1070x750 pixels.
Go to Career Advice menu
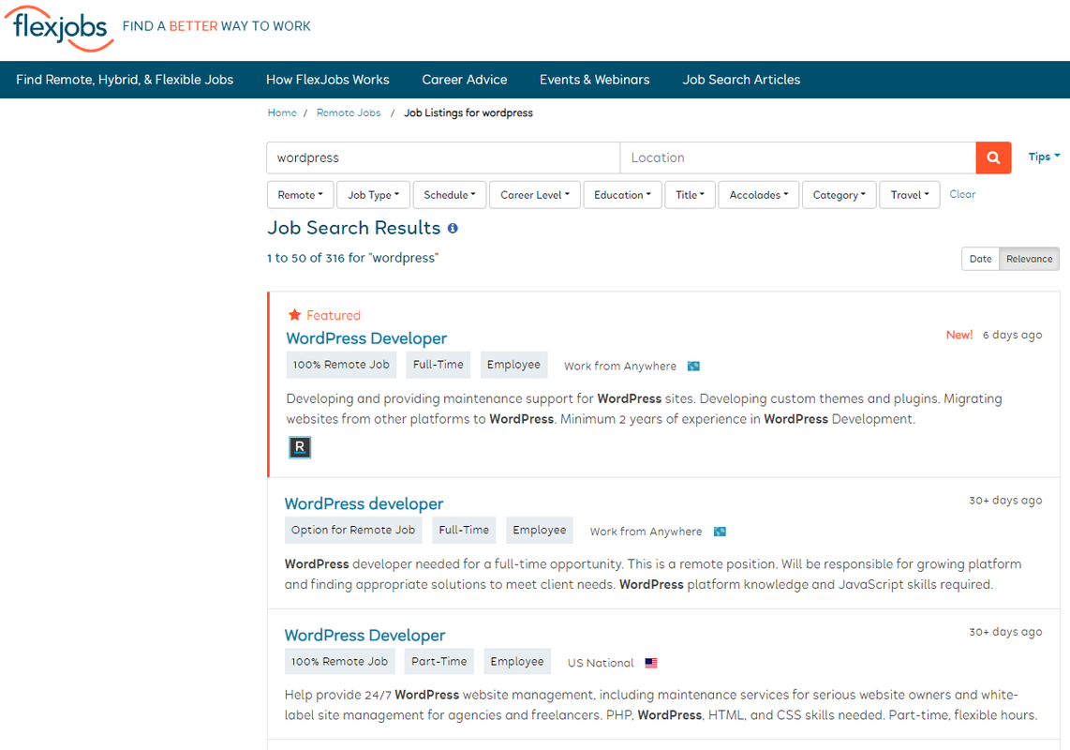(465, 80)
